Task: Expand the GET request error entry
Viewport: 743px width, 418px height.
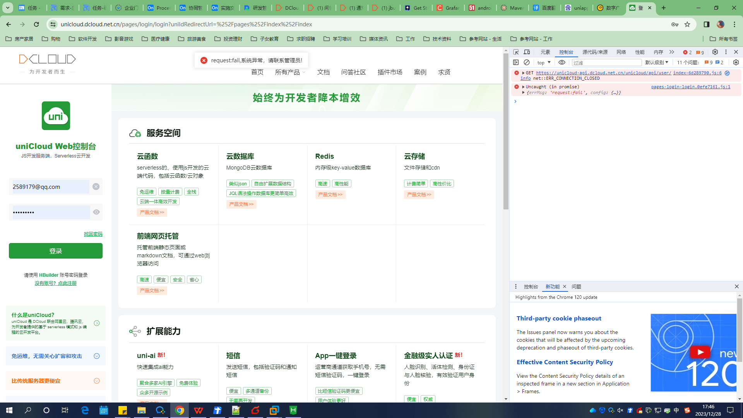Action: pos(523,73)
